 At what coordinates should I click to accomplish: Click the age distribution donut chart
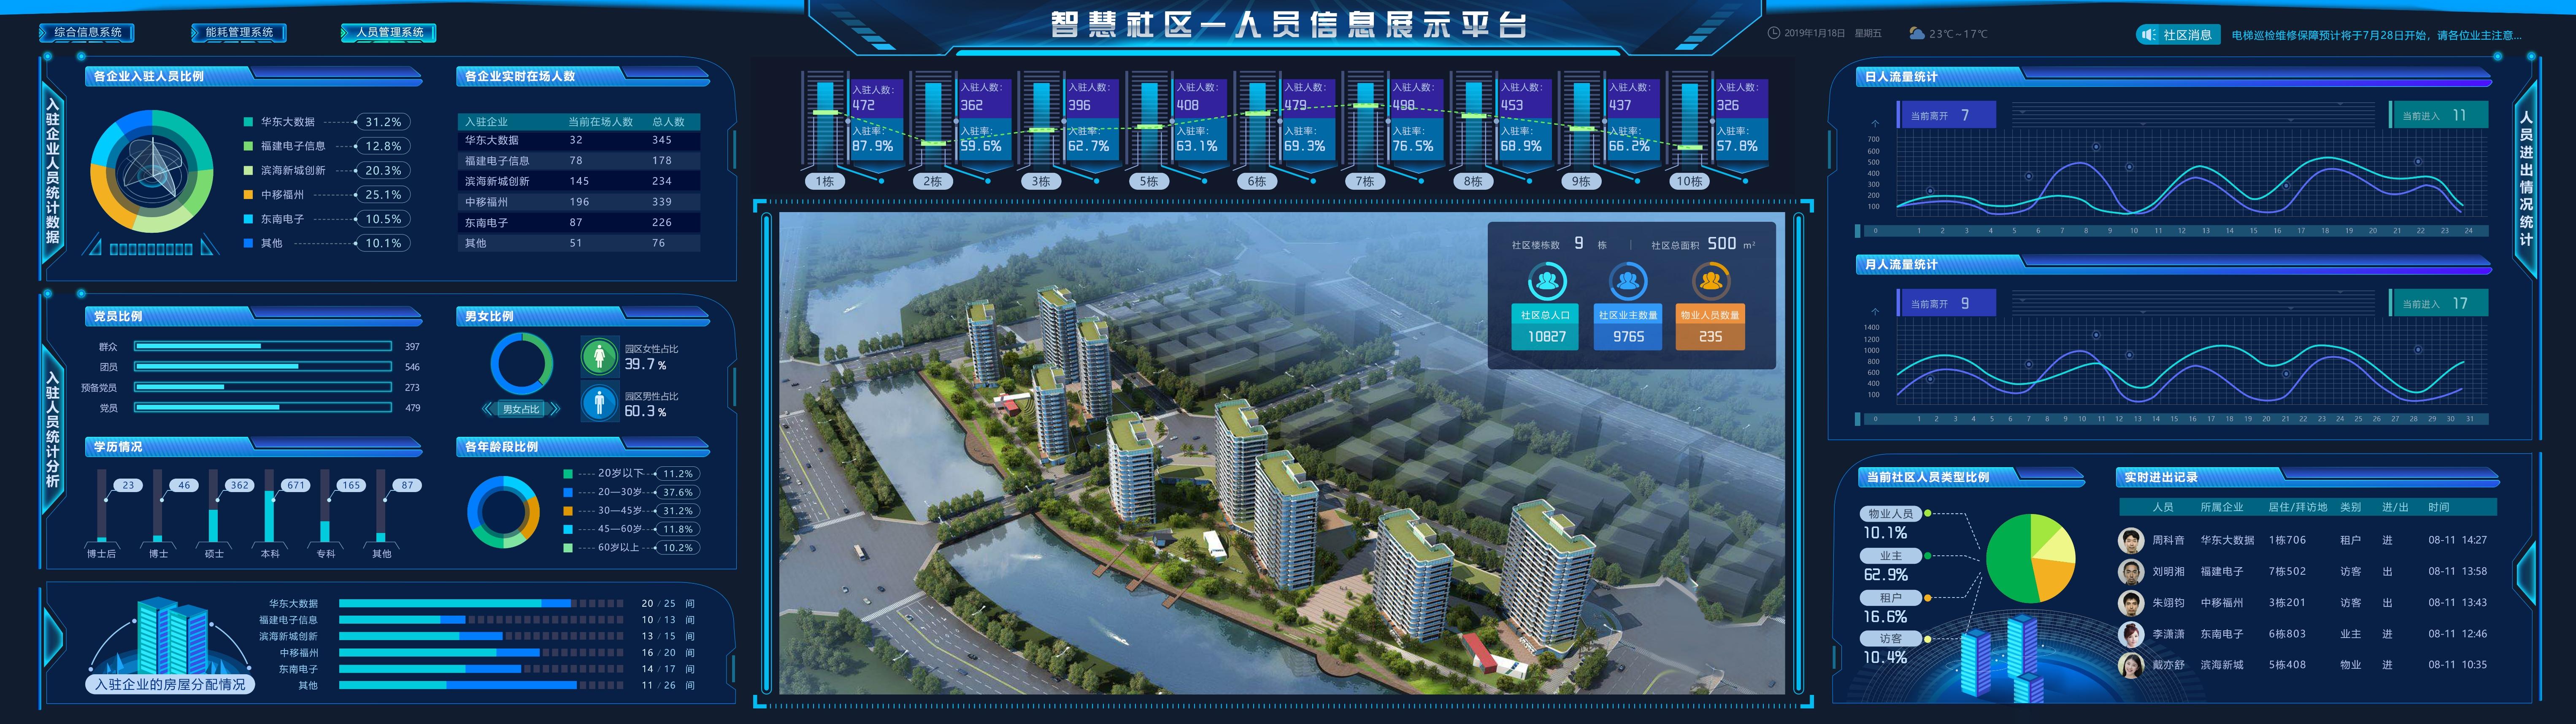point(503,512)
